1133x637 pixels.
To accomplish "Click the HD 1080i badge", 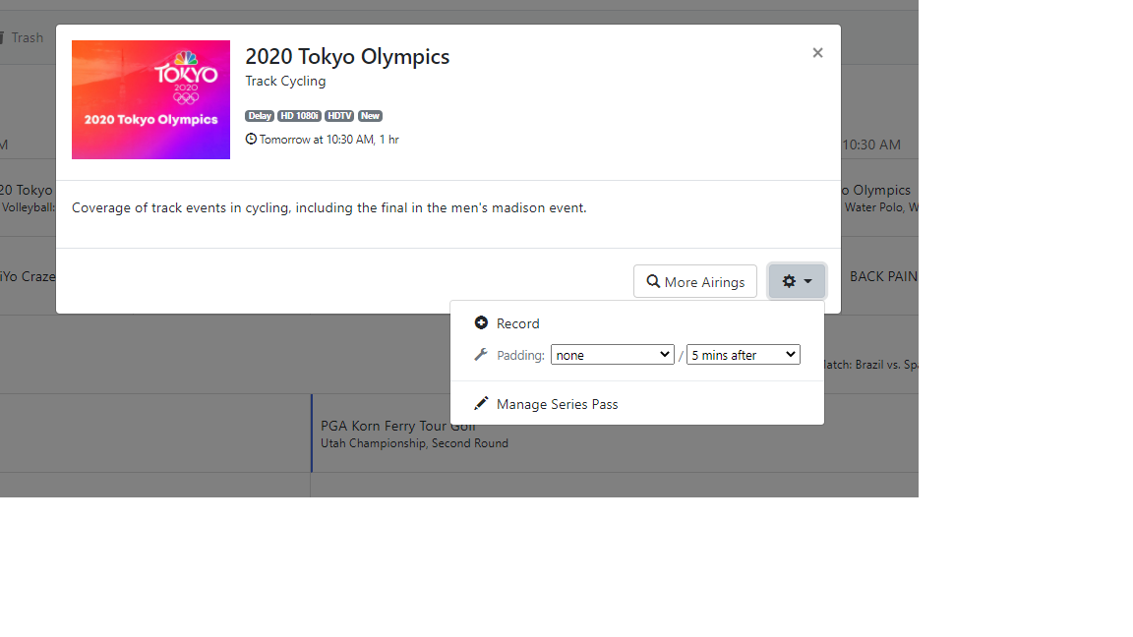I will [x=299, y=116].
